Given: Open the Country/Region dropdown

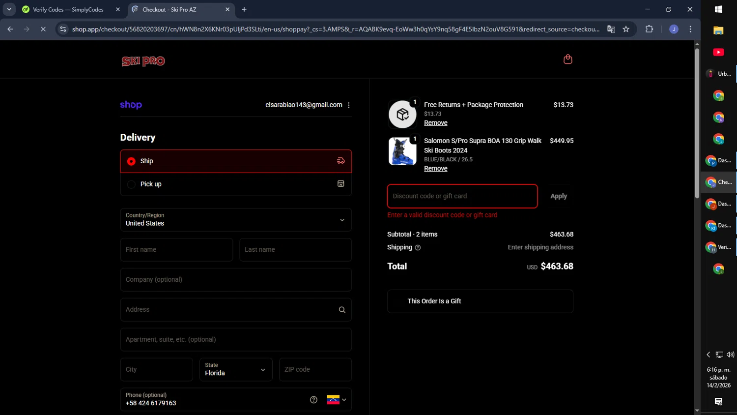Looking at the screenshot, I should [x=236, y=220].
